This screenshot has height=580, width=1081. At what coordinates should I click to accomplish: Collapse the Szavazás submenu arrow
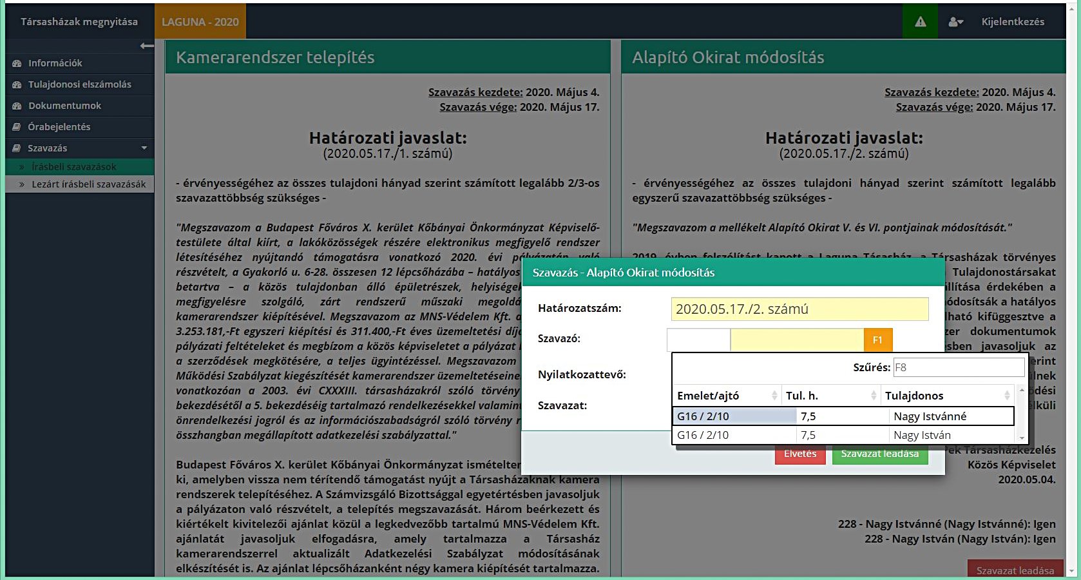coord(144,148)
